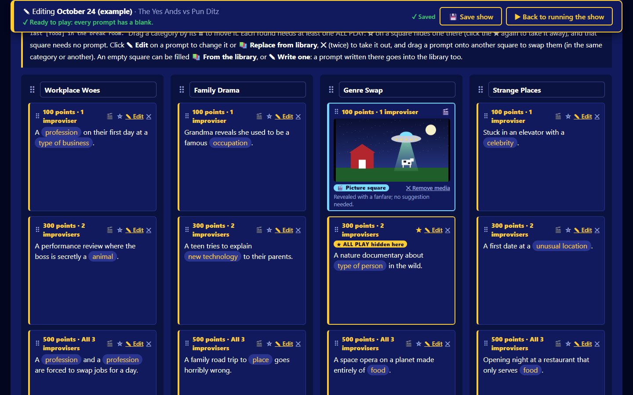Click Remove media link on picture square
The height and width of the screenshot is (395, 633).
point(428,188)
